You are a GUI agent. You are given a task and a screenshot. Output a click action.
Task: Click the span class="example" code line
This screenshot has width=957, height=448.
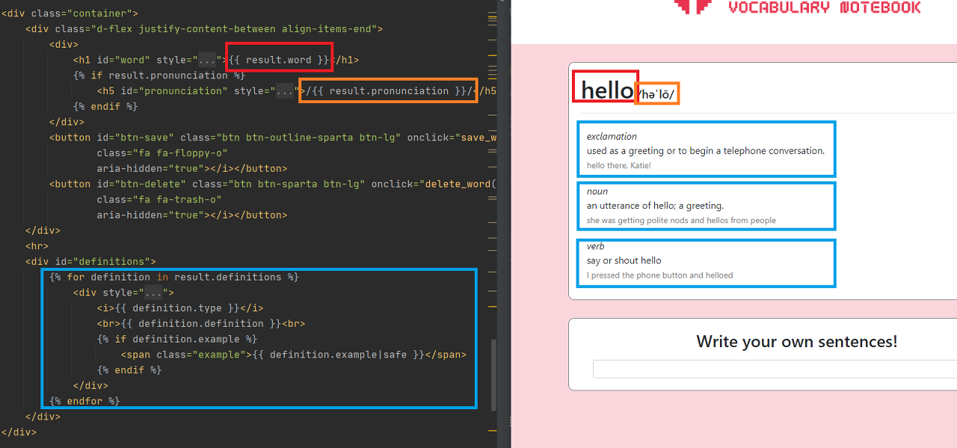click(x=294, y=355)
